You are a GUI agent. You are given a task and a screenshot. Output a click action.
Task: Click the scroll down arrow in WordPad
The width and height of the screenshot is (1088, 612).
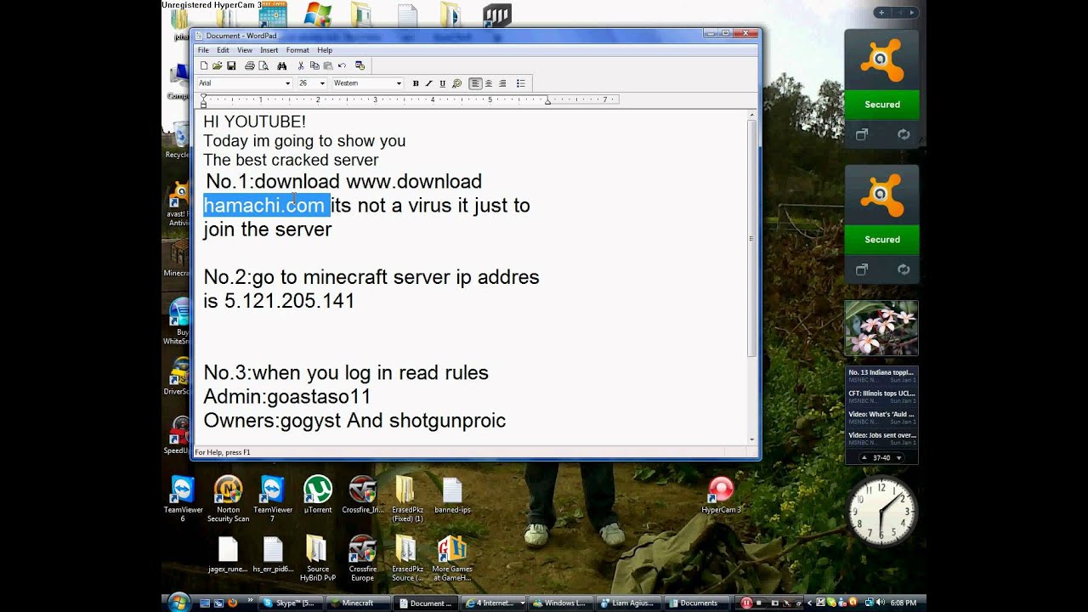(x=751, y=439)
